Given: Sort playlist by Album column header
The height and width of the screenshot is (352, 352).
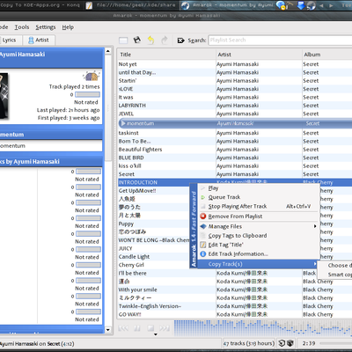Looking at the screenshot, I should pyautogui.click(x=327, y=55).
